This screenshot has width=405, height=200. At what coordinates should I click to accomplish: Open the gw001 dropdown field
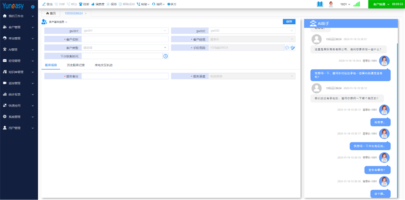125,31
